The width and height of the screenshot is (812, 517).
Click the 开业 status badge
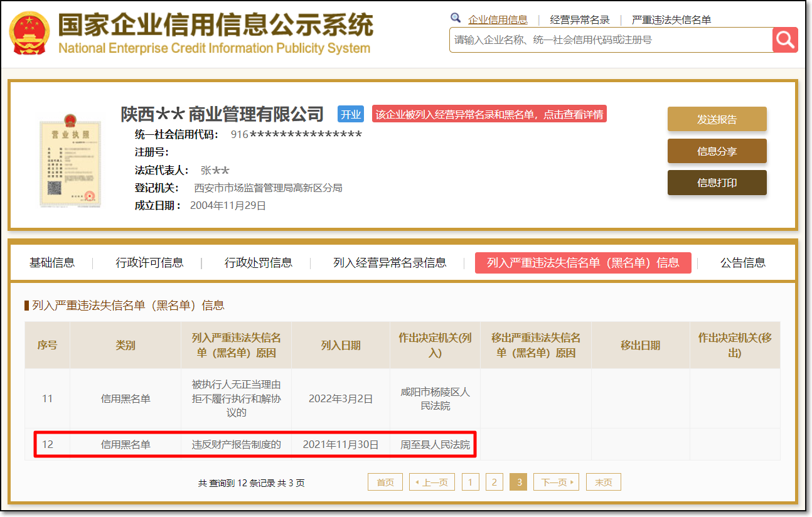351,114
